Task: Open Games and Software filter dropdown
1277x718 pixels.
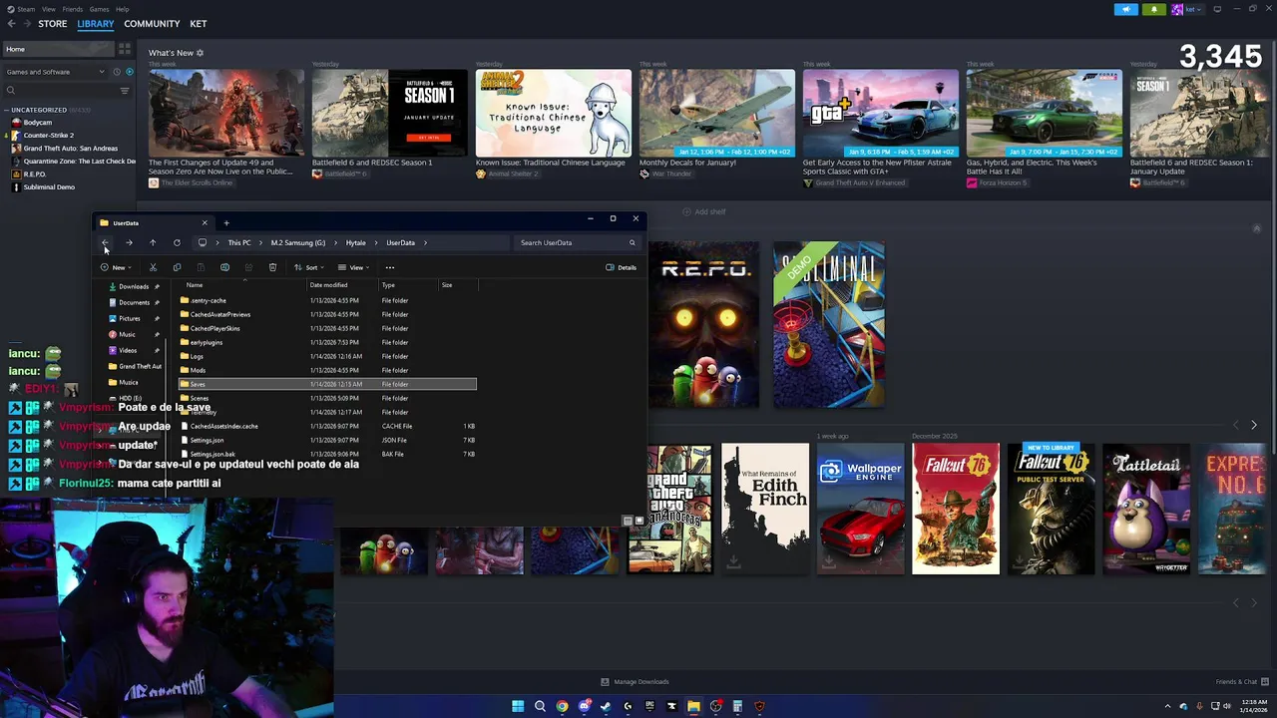Action: pyautogui.click(x=55, y=72)
